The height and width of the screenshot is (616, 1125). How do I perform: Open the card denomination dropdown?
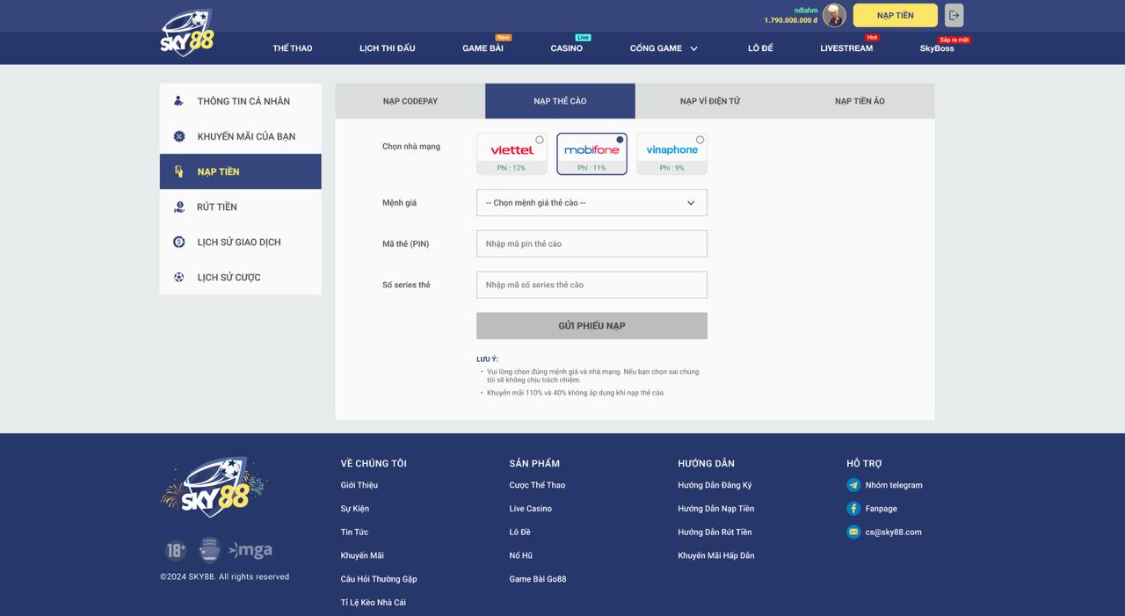point(592,203)
